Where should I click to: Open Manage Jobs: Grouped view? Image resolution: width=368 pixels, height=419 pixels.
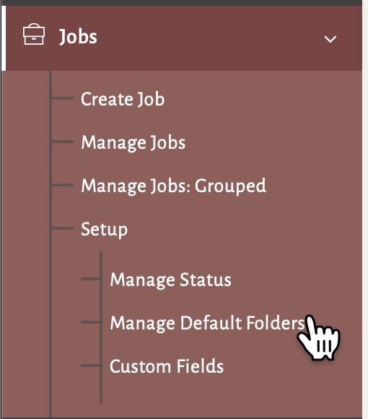click(173, 186)
